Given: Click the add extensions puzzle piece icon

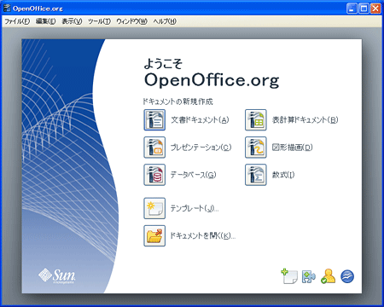Looking at the screenshot, I should tap(309, 276).
